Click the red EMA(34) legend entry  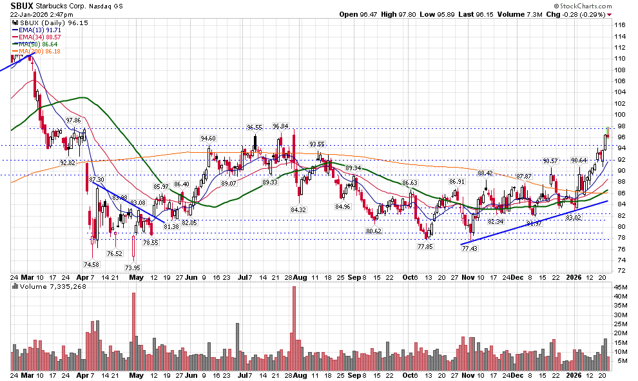tap(37, 37)
